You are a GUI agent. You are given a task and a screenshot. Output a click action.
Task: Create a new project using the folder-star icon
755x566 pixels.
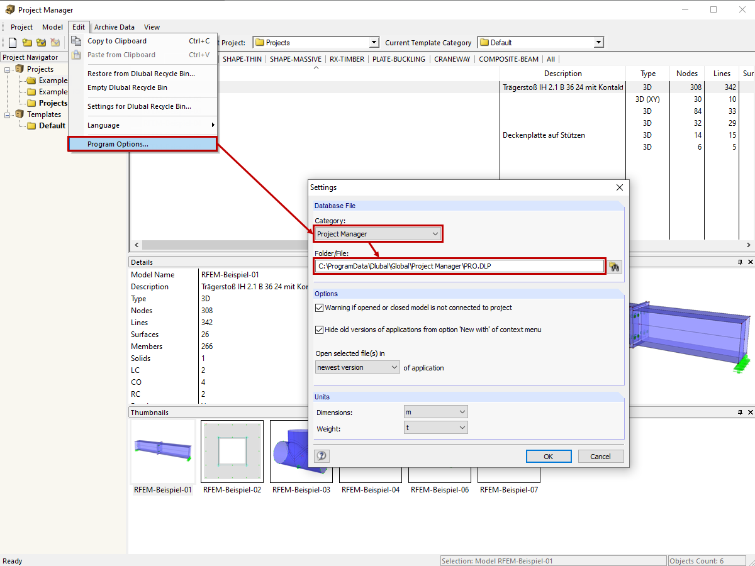[27, 42]
